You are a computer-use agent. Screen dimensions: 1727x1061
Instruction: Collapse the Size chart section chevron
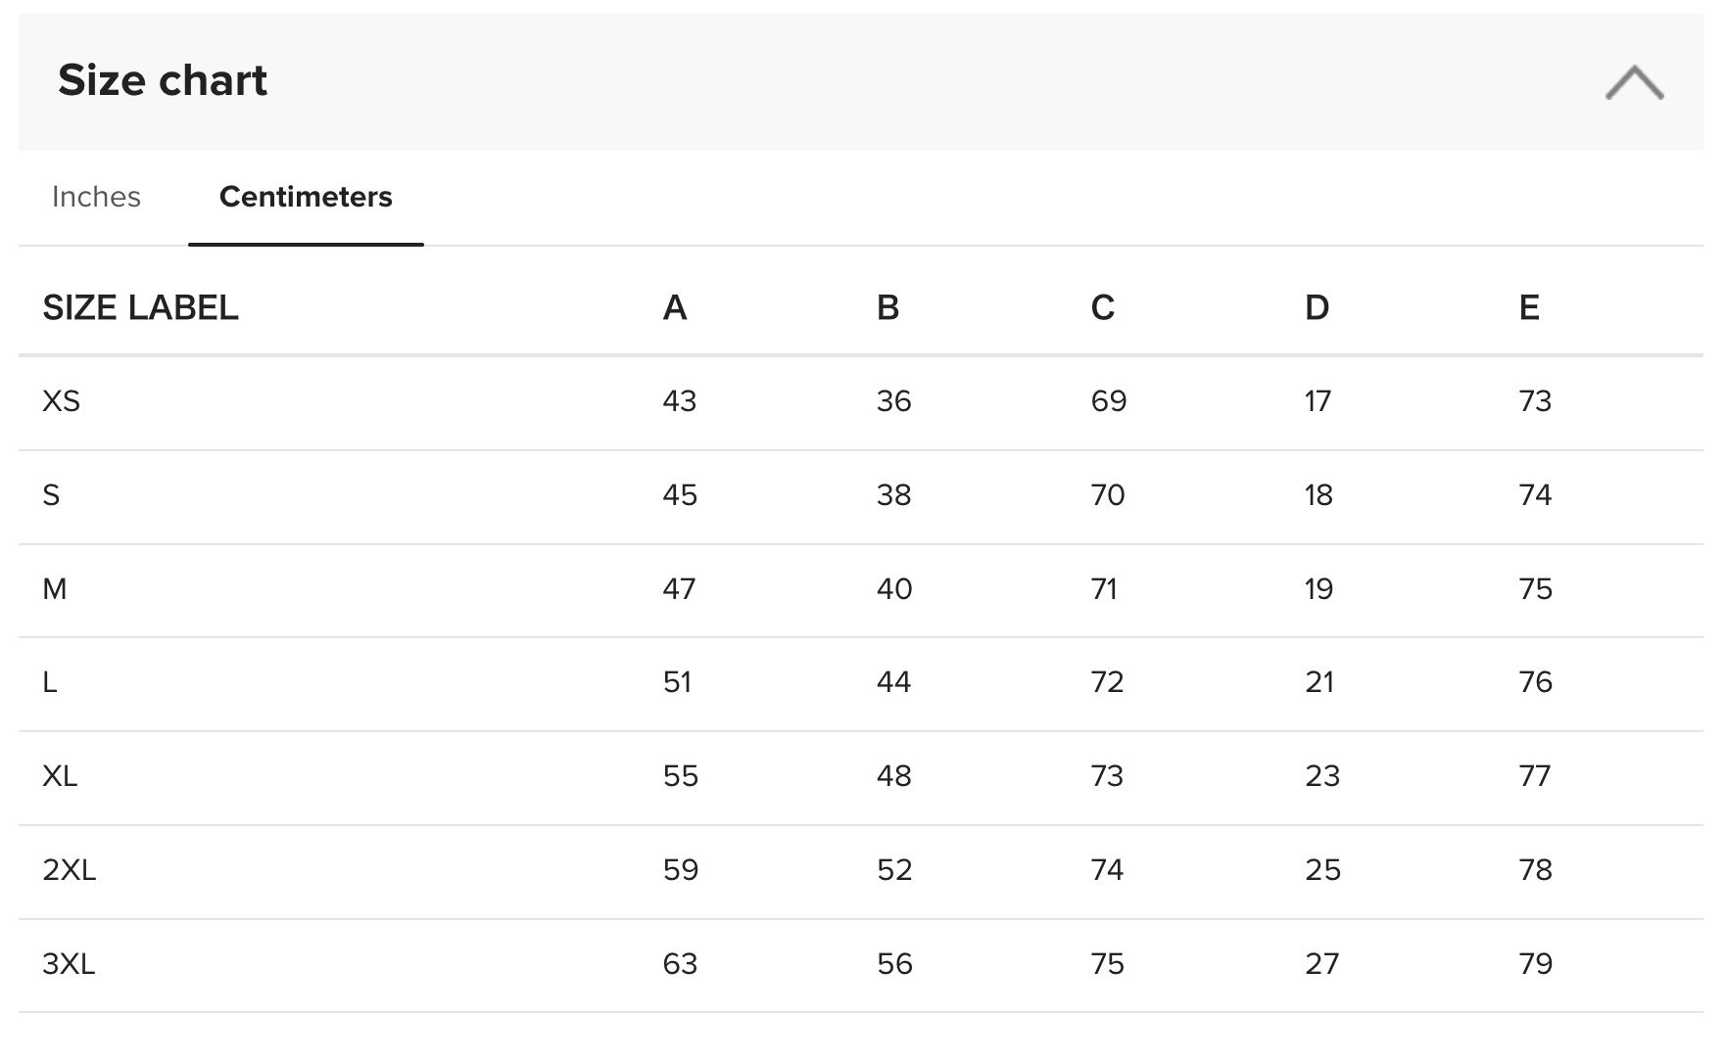click(x=1634, y=82)
